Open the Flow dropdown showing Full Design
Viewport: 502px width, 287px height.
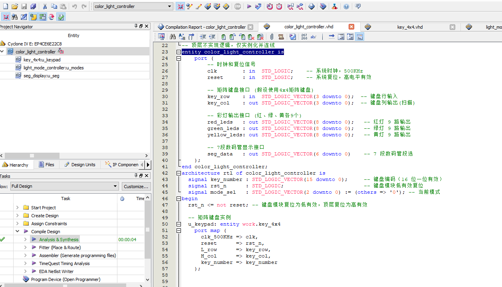64,186
